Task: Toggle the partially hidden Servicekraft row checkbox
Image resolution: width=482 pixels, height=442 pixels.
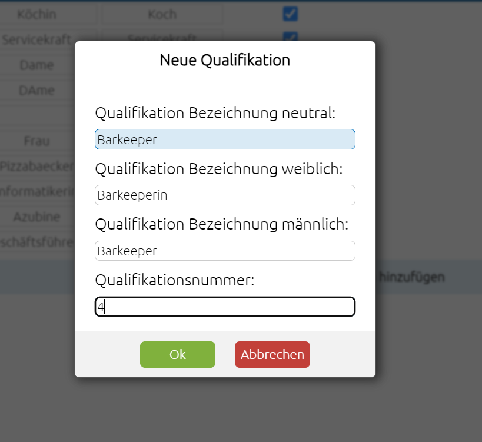Action: pos(290,36)
